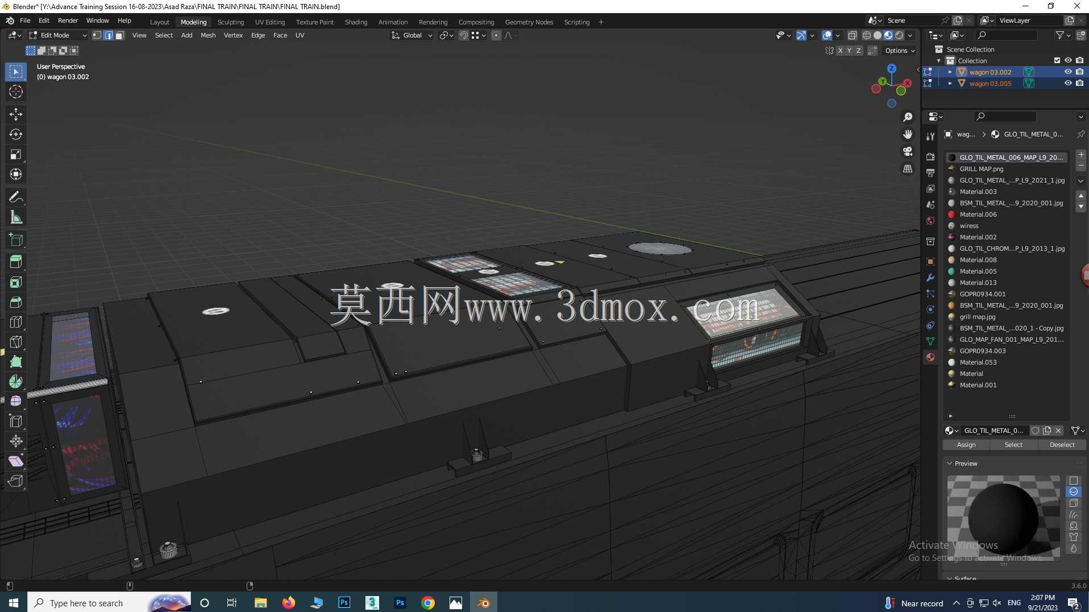Open the Vertex menu
The image size is (1089, 612).
[x=233, y=35]
